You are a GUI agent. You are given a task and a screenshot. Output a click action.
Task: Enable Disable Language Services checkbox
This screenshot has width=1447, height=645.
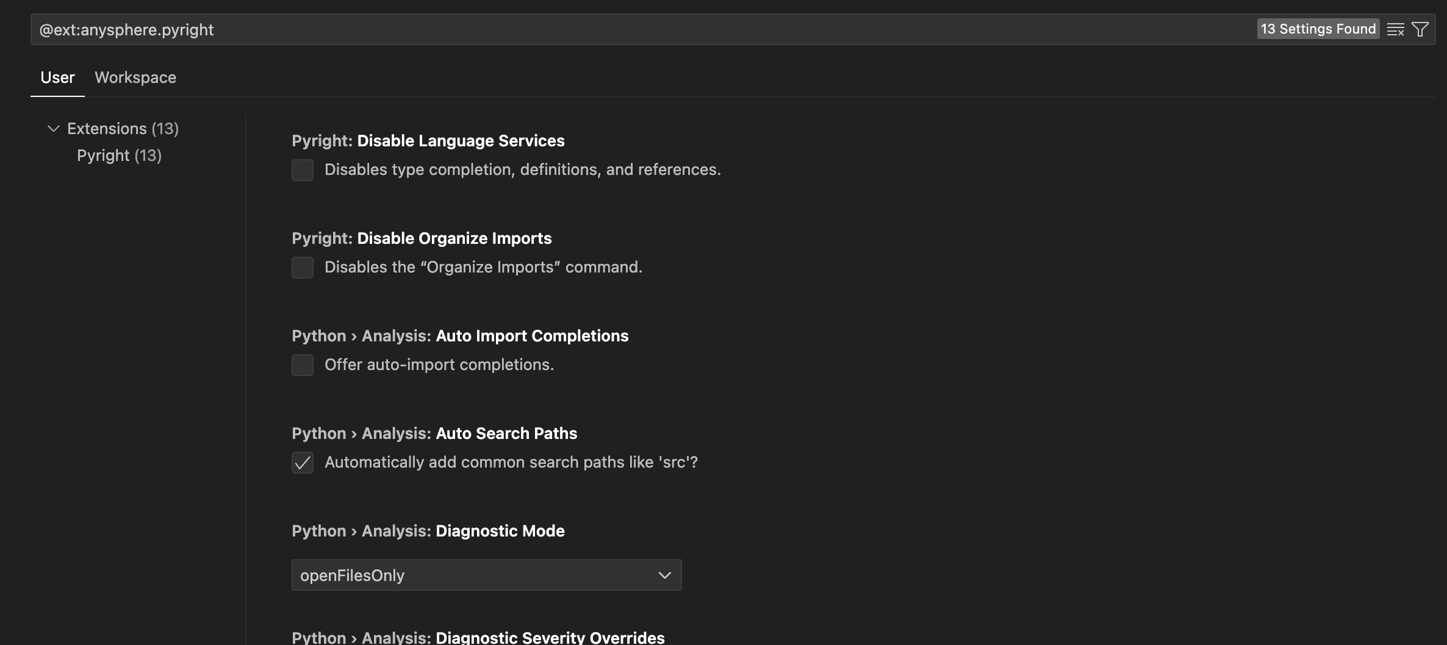point(303,170)
